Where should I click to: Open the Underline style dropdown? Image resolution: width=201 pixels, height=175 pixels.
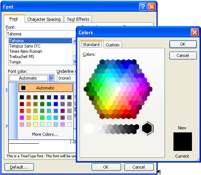pos(66,78)
